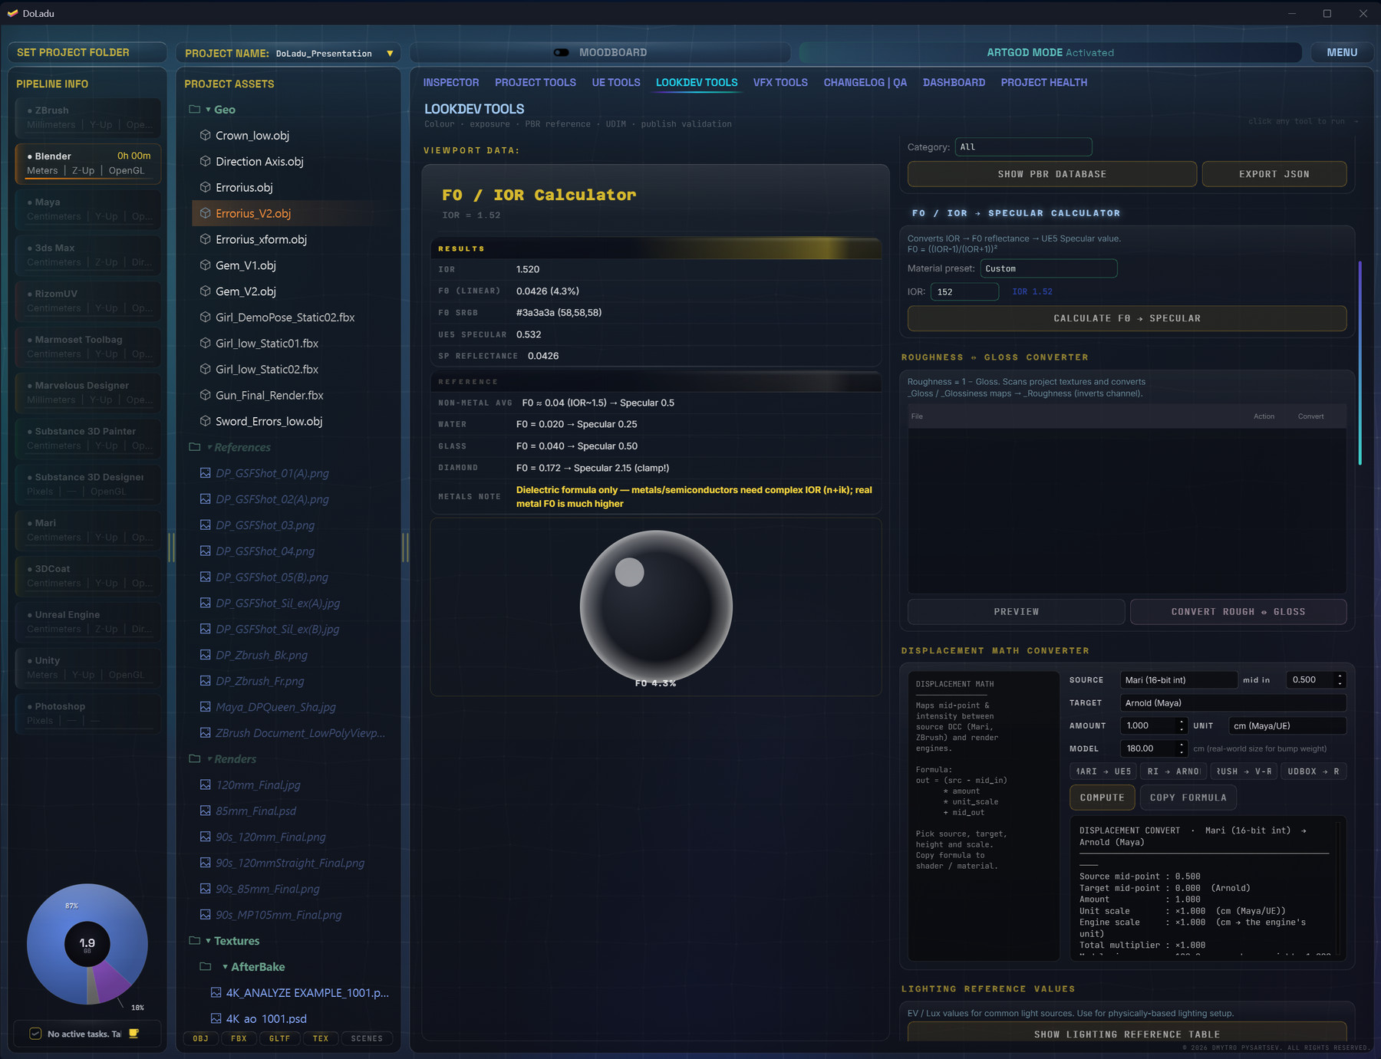Image resolution: width=1381 pixels, height=1059 pixels.
Task: Open the Changelog | QA tab
Action: point(865,82)
